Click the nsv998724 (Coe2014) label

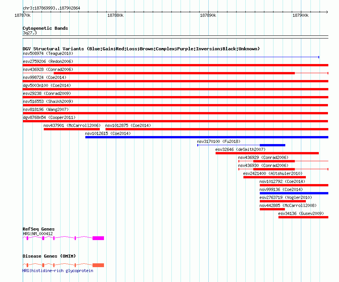[x=45, y=77]
